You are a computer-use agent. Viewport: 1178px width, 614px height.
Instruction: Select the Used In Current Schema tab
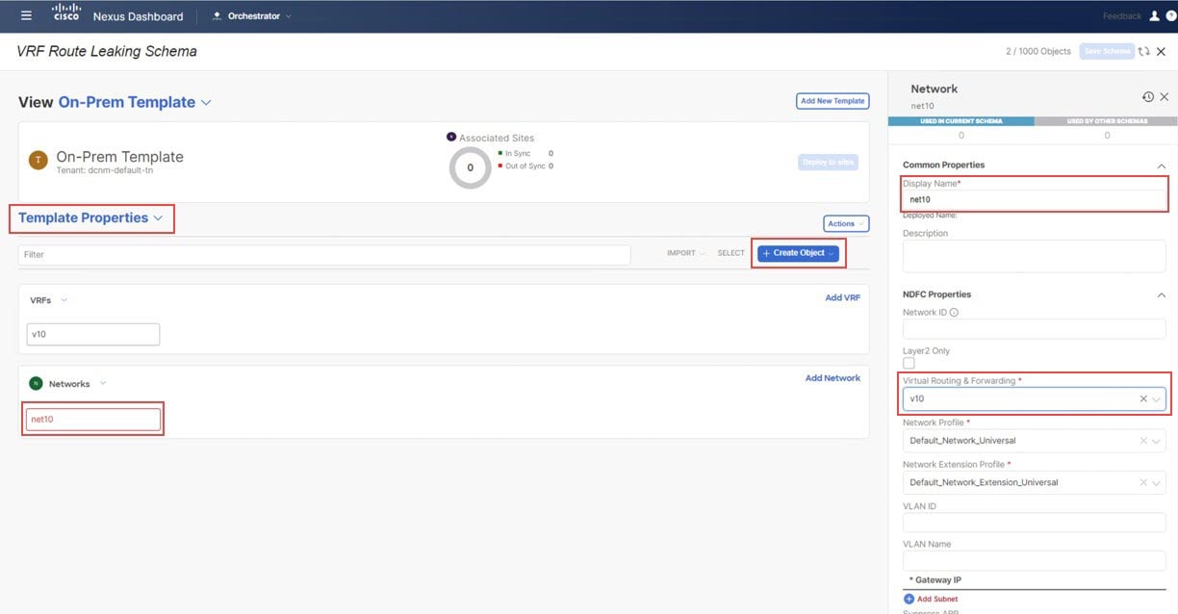click(x=960, y=121)
